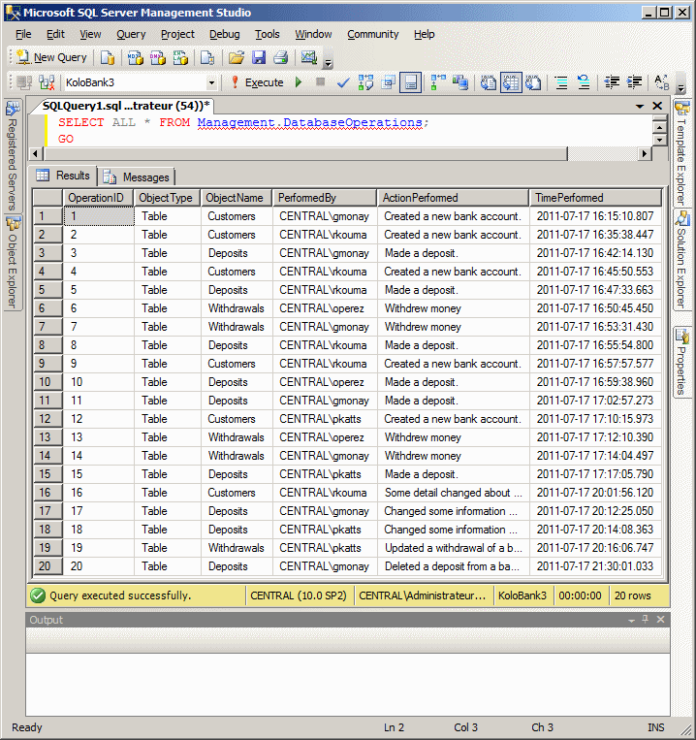Uncomment selected lines icon
Image resolution: width=696 pixels, height=740 pixels.
584,82
